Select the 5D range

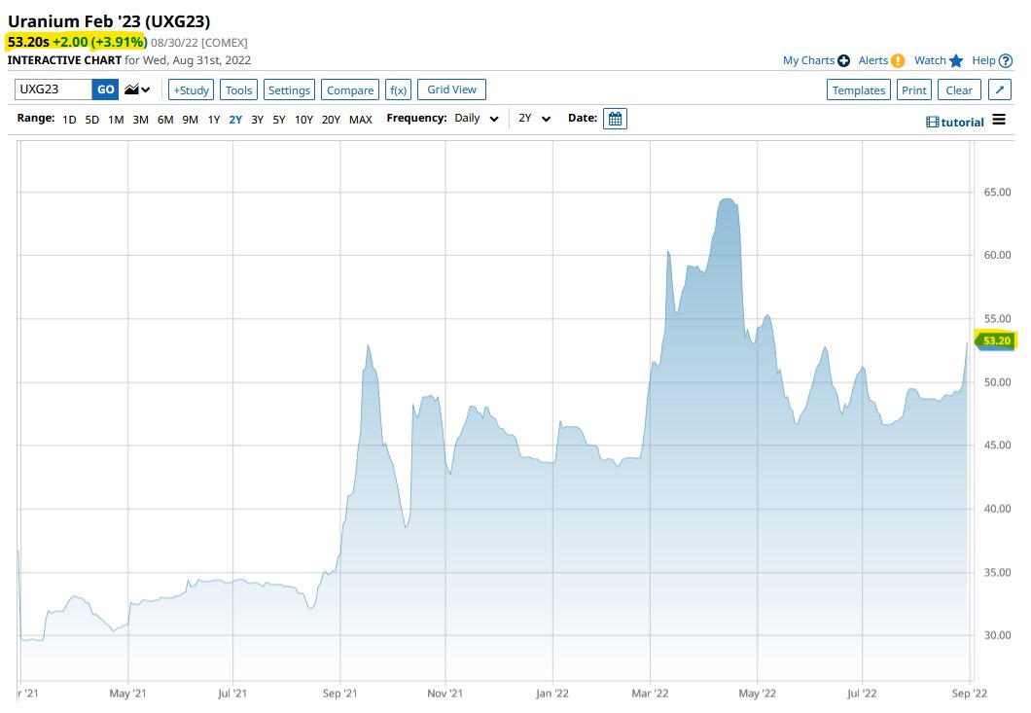(92, 120)
